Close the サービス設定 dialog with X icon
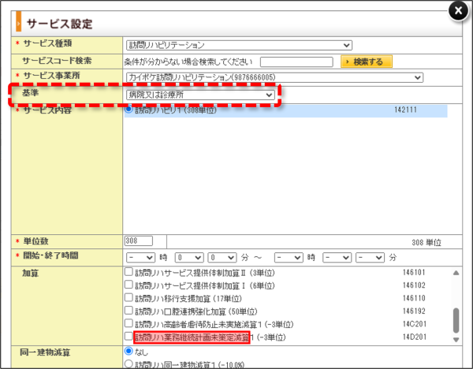The height and width of the screenshot is (369, 473). pyautogui.click(x=458, y=11)
